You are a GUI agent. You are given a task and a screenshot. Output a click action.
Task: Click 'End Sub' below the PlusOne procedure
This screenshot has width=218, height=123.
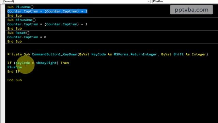(15, 16)
